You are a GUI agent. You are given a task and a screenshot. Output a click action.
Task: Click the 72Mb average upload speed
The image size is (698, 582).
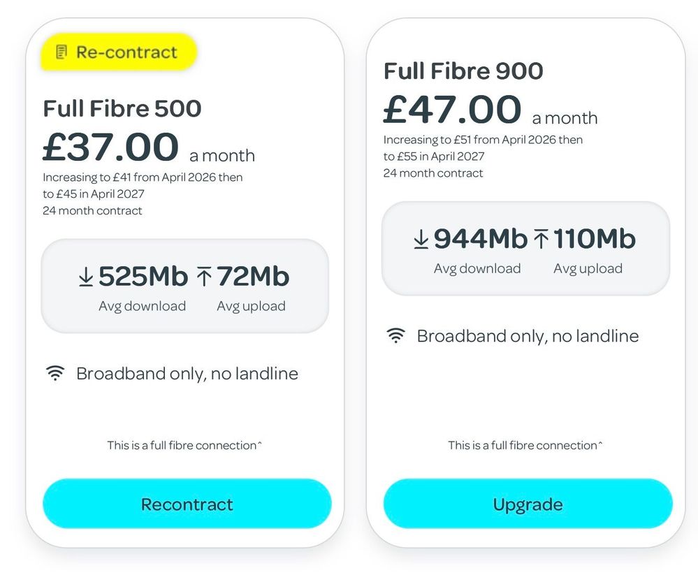point(252,277)
